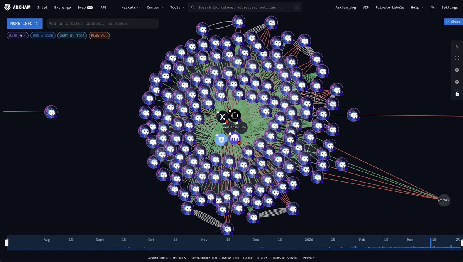Open the BASE chain filter dropdown
Viewport: 463px width, 262px height.
[x=17, y=35]
